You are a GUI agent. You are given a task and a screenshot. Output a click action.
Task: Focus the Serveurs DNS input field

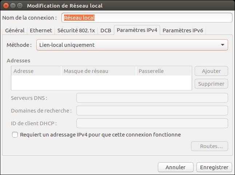[x=152, y=98]
